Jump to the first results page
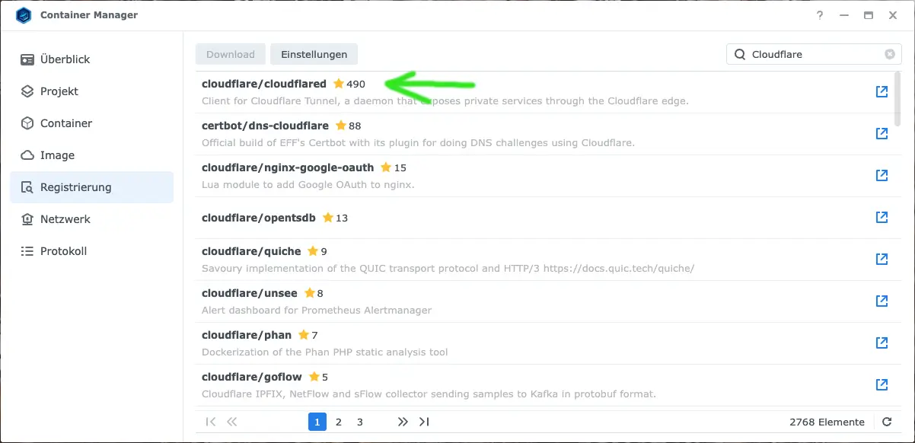The image size is (915, 443). (x=210, y=422)
